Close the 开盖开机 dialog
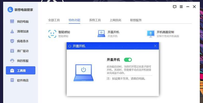 pyautogui.click(x=155, y=46)
